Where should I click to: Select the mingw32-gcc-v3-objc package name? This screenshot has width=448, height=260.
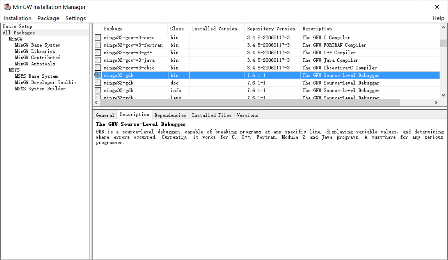[x=129, y=68]
